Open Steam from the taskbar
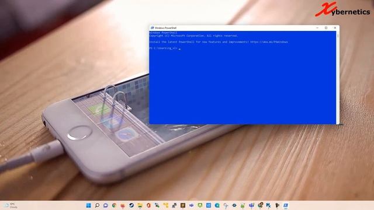 (x=131, y=205)
